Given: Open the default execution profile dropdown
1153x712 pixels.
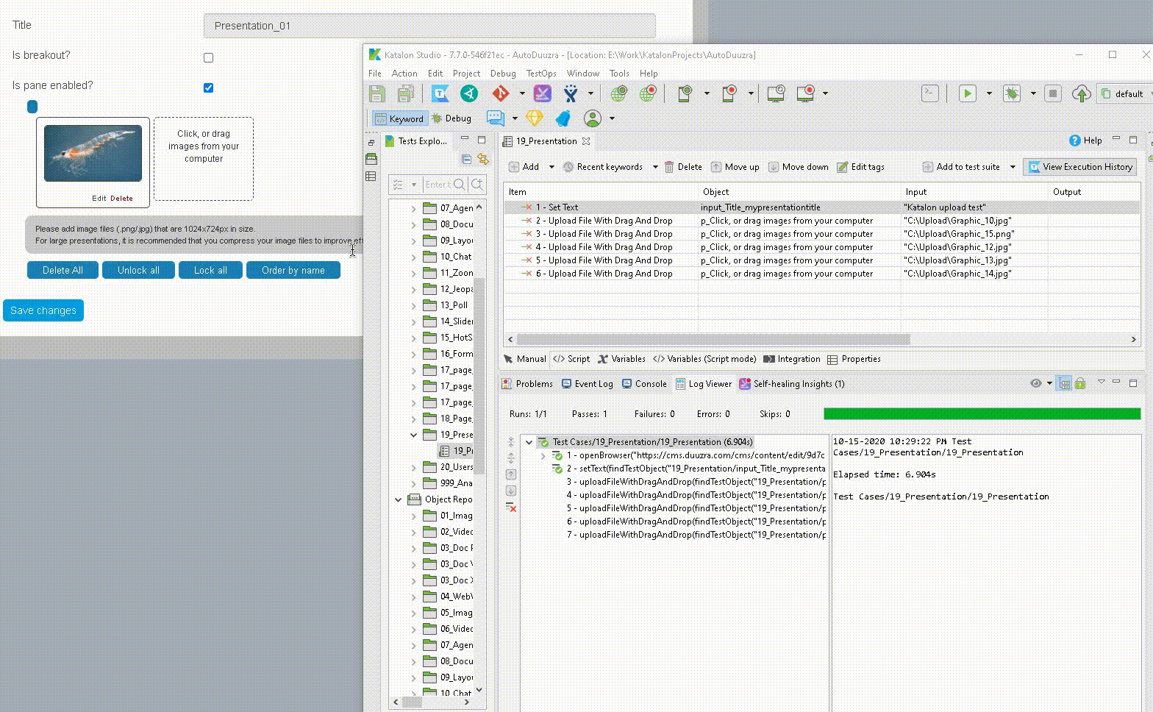Looking at the screenshot, I should (x=1123, y=93).
